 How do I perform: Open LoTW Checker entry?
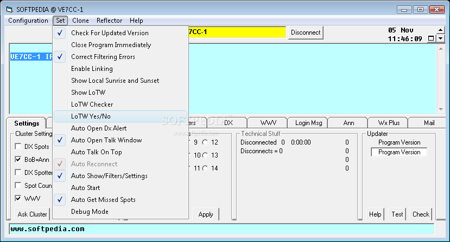[x=121, y=104]
